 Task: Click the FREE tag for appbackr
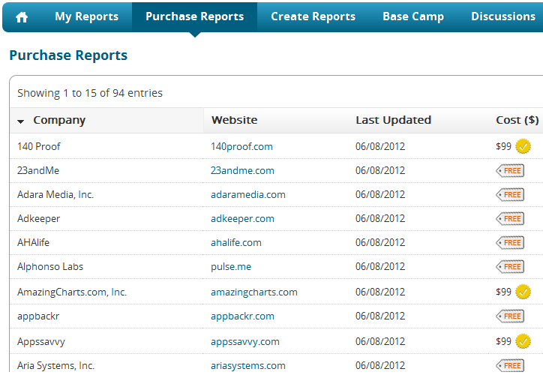tap(510, 316)
